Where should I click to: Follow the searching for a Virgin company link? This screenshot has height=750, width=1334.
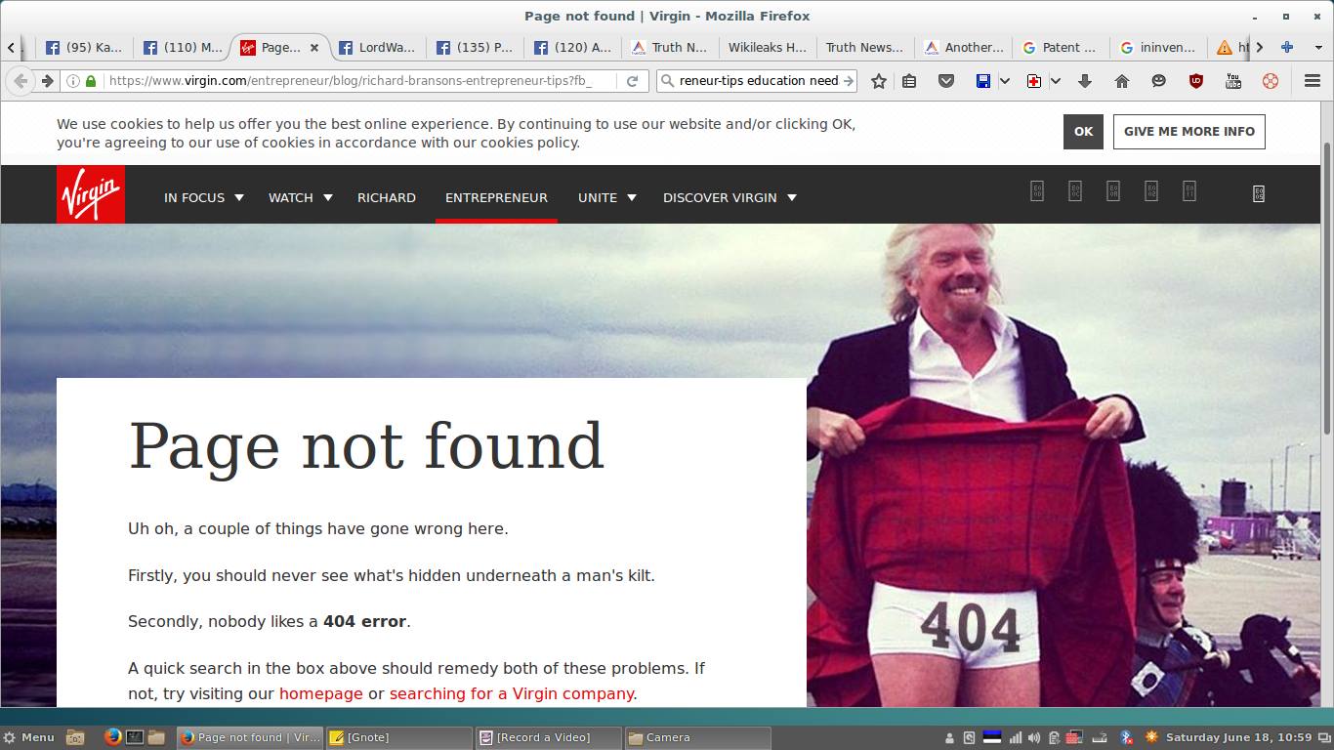coord(512,693)
